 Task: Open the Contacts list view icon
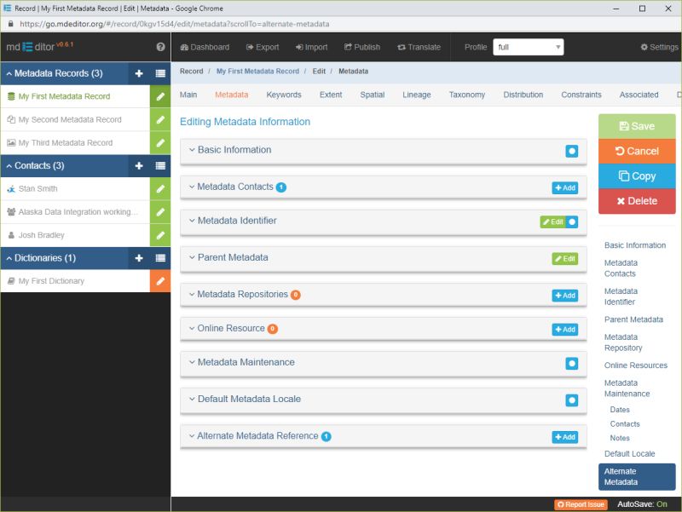pyautogui.click(x=160, y=165)
